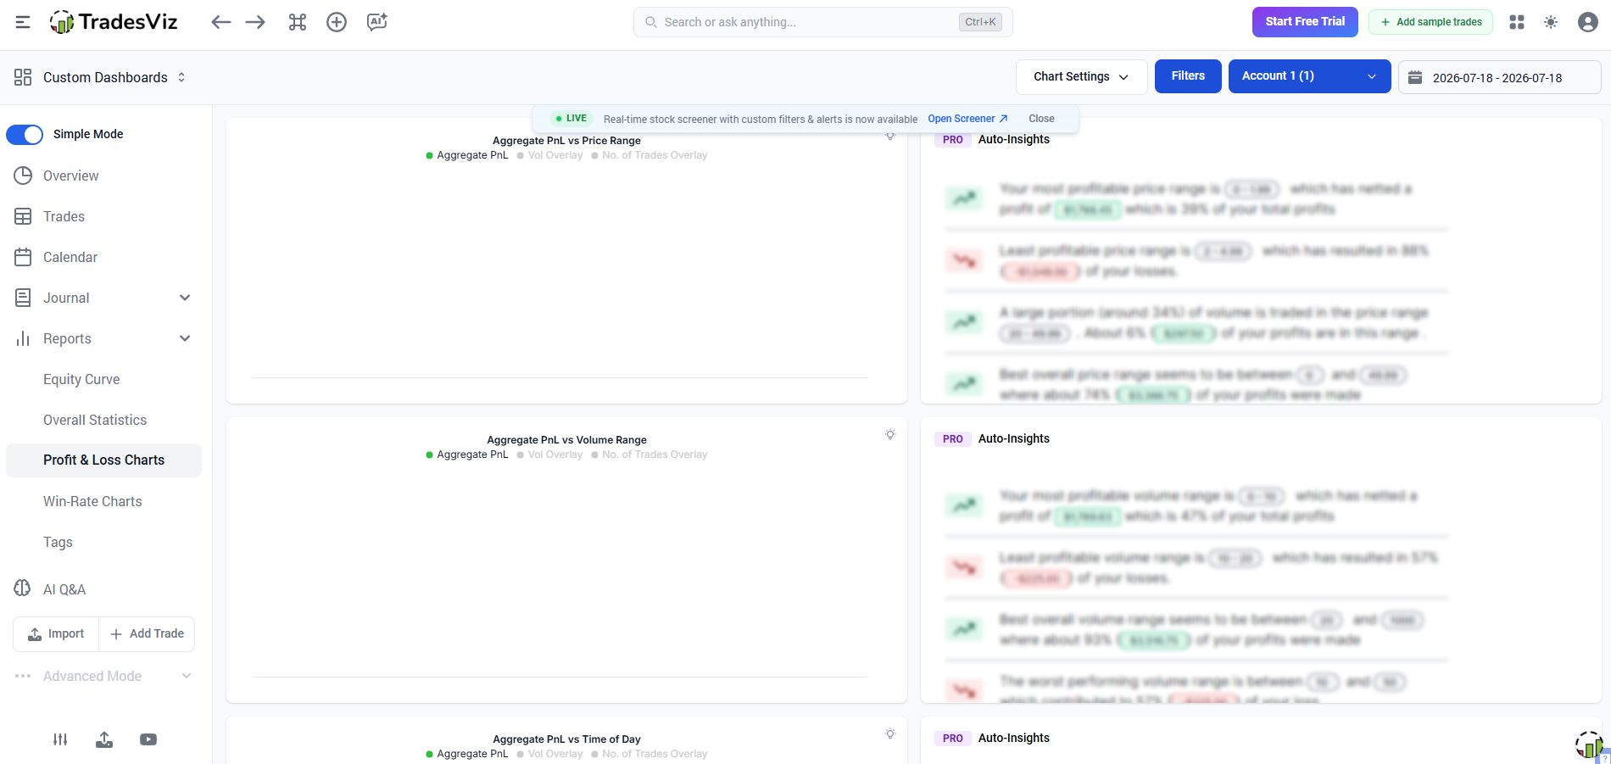Click lightbulb icon on Volume Range chart
The image size is (1611, 764).
(890, 434)
